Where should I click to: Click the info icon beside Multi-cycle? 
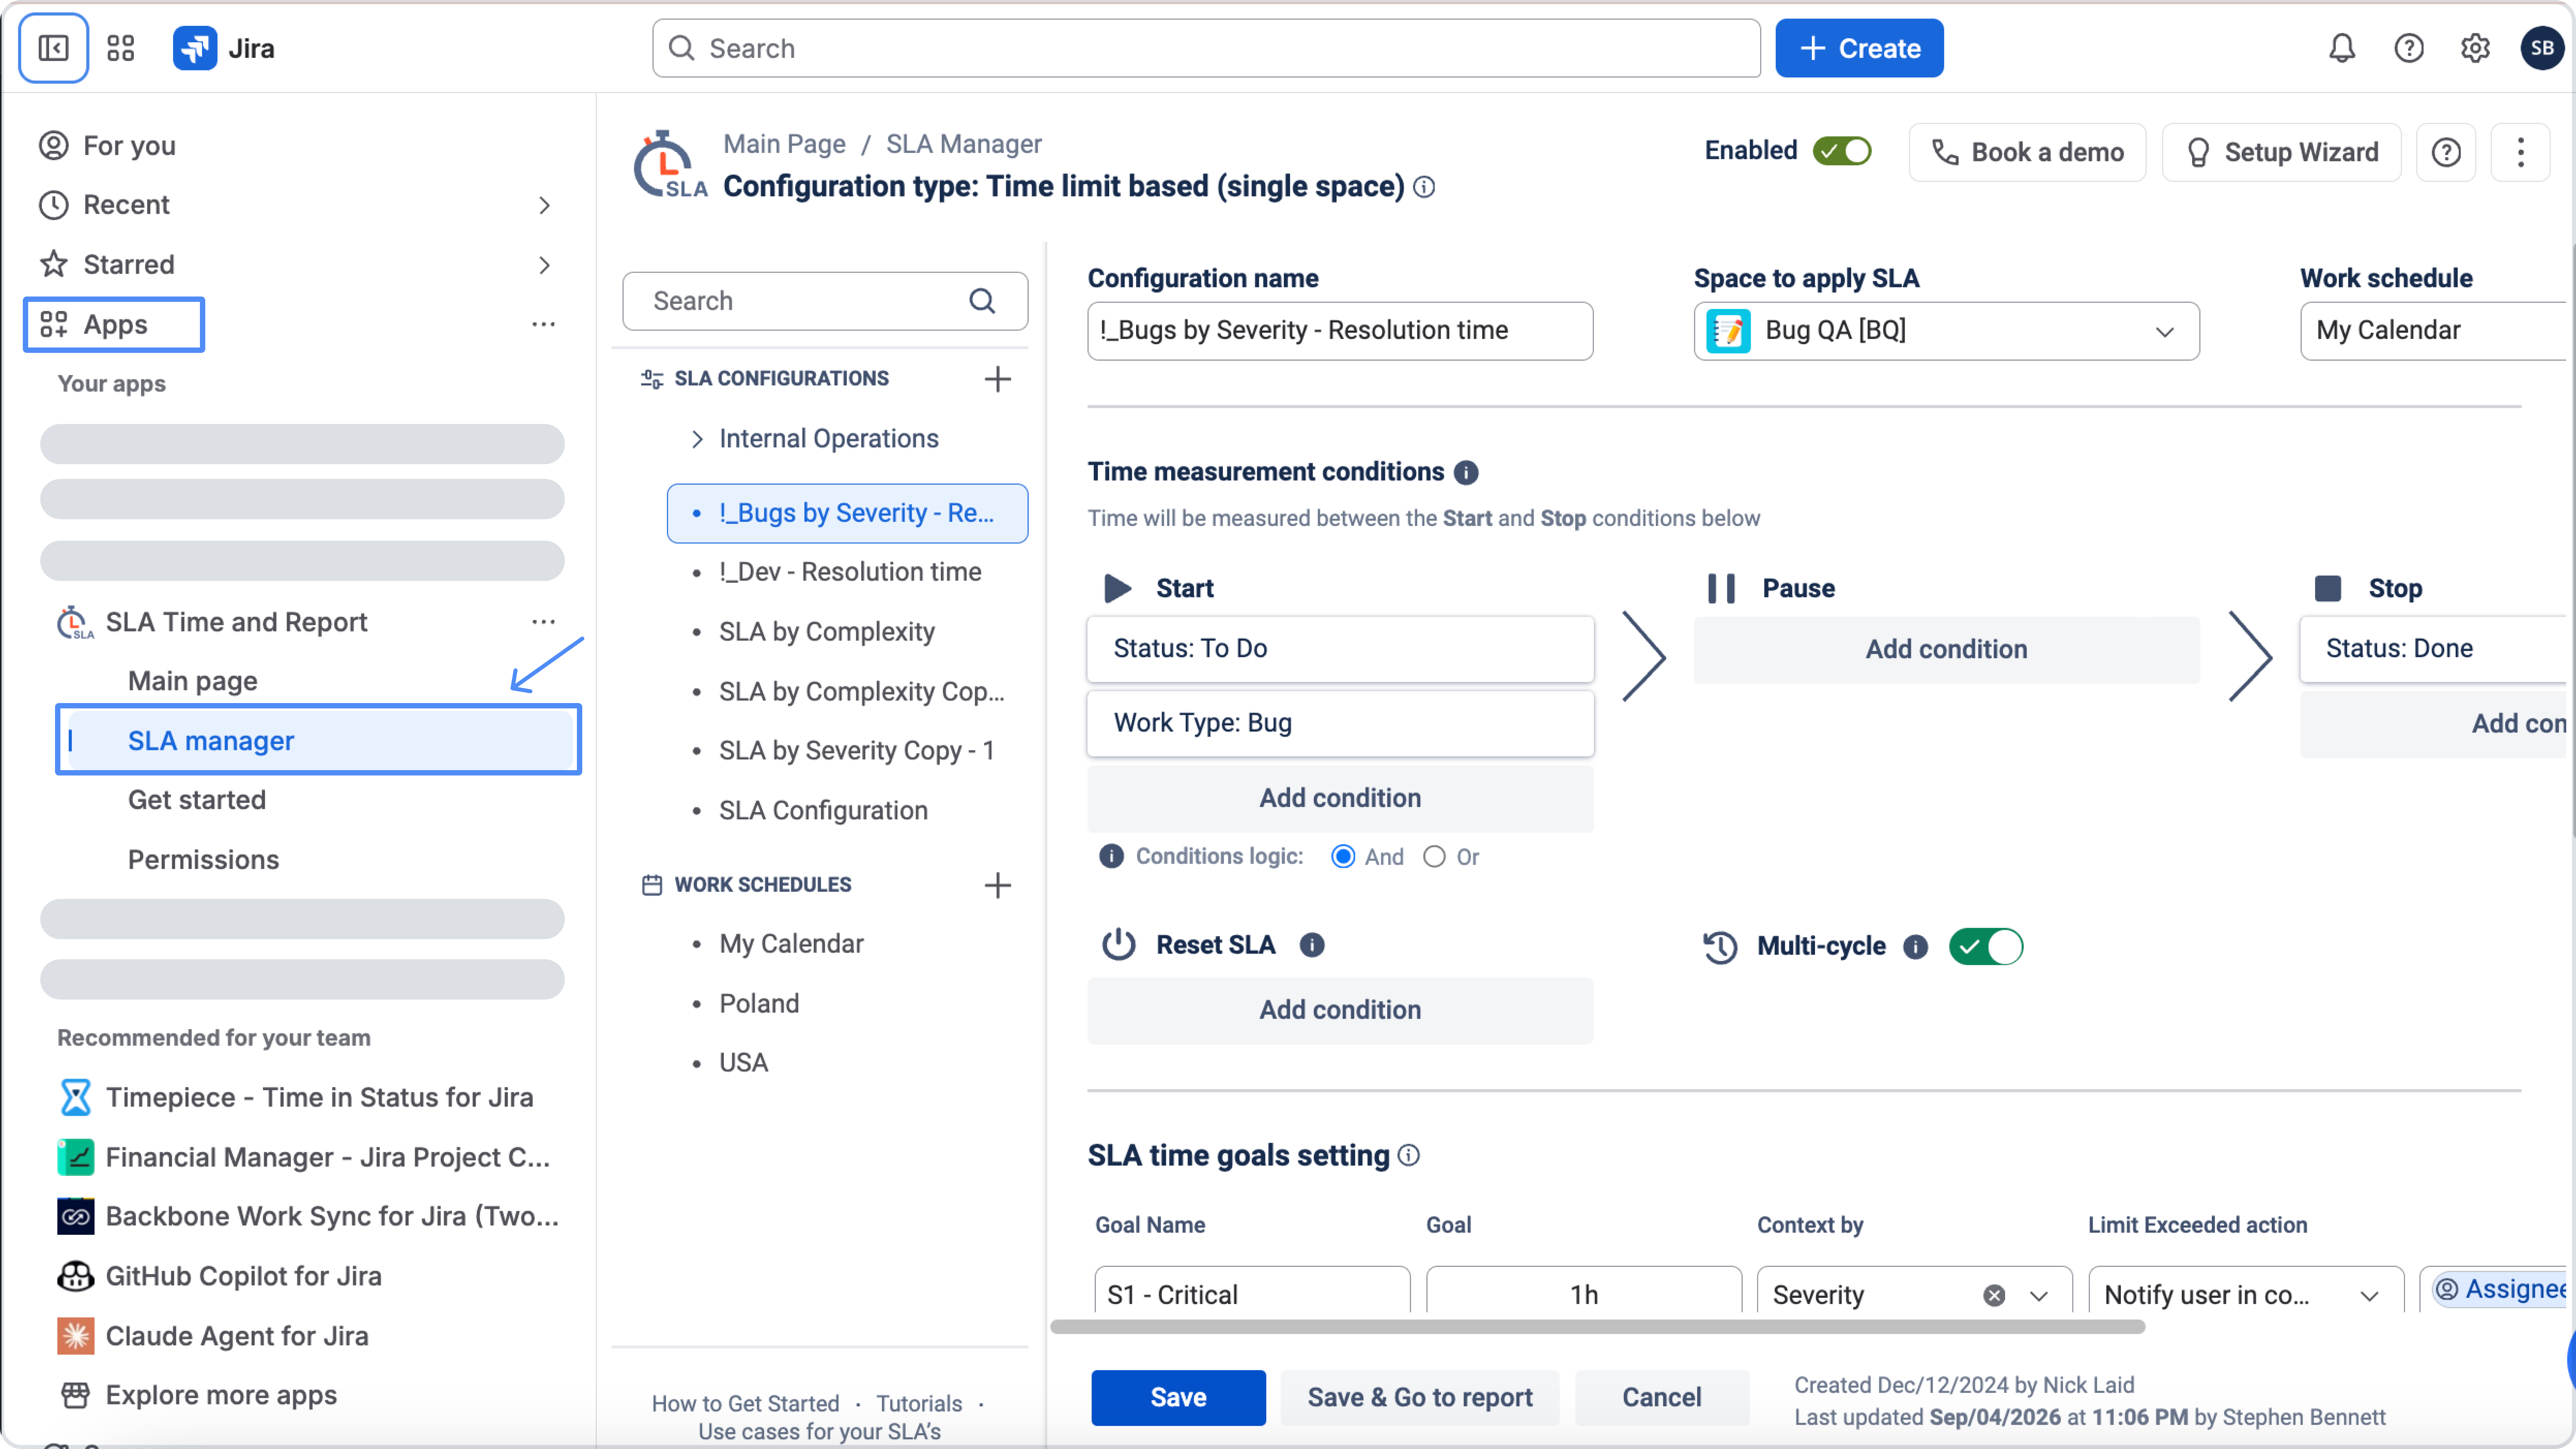coord(1915,947)
